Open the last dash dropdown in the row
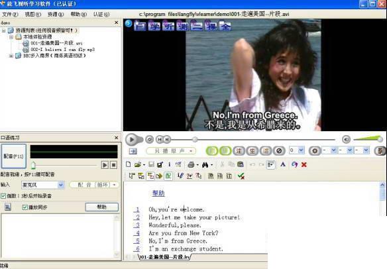 pos(362,150)
